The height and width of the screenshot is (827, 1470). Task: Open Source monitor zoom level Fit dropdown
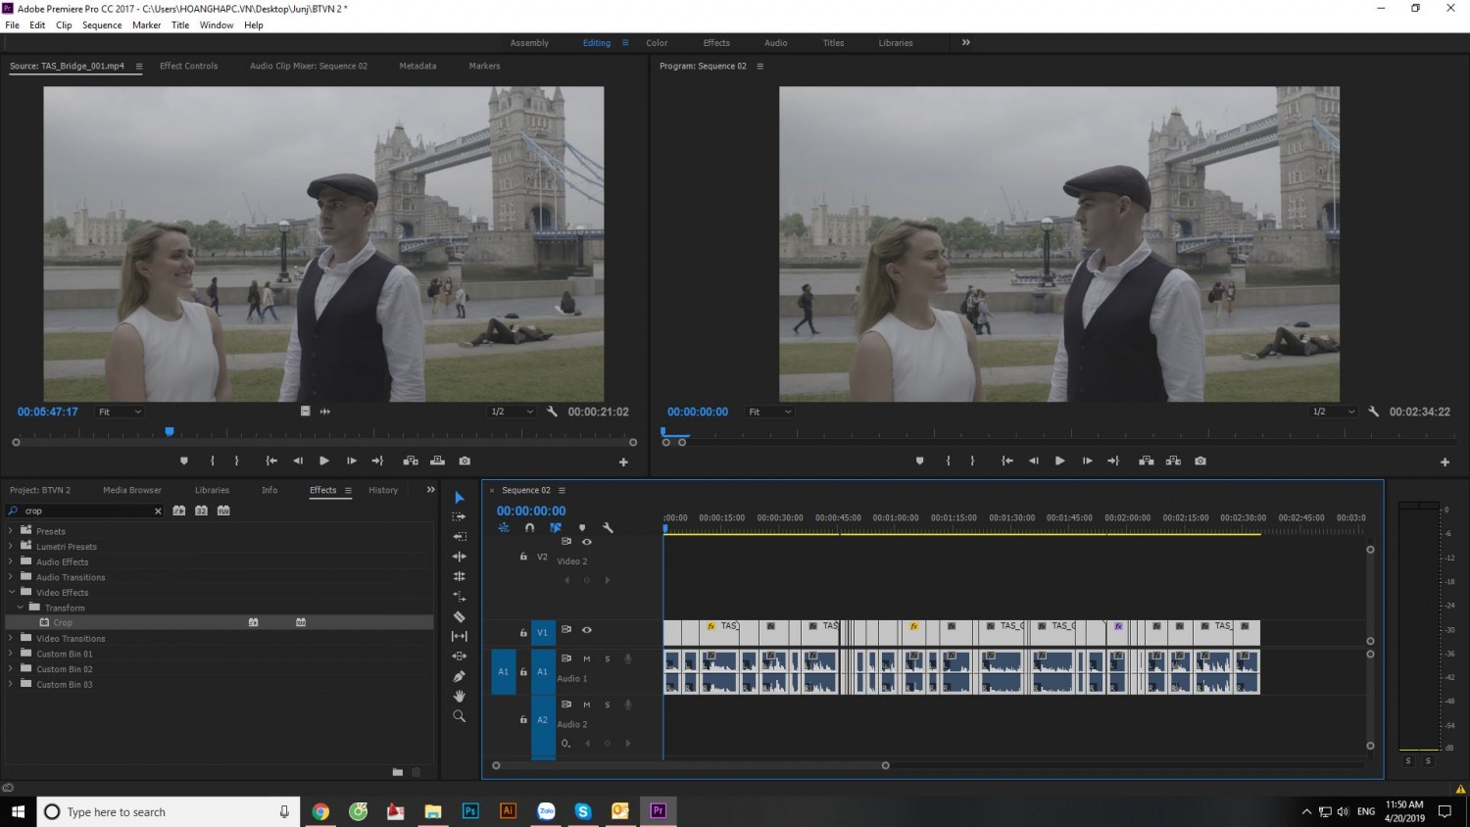(x=120, y=412)
